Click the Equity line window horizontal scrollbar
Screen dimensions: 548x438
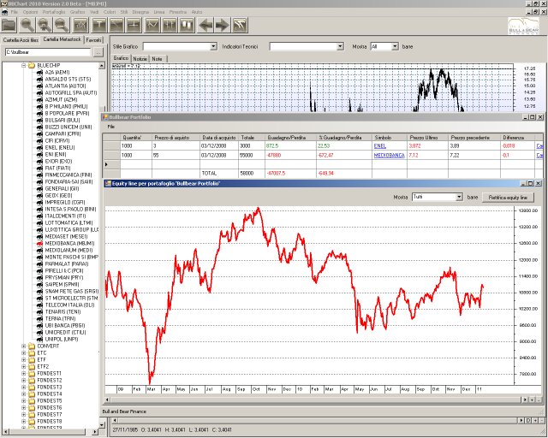point(315,400)
